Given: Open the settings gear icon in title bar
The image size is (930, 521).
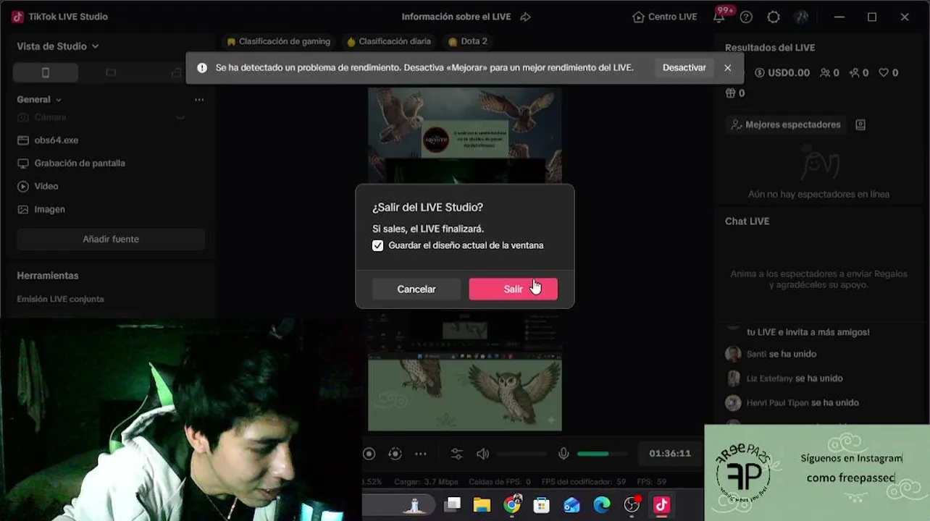Looking at the screenshot, I should coord(774,17).
